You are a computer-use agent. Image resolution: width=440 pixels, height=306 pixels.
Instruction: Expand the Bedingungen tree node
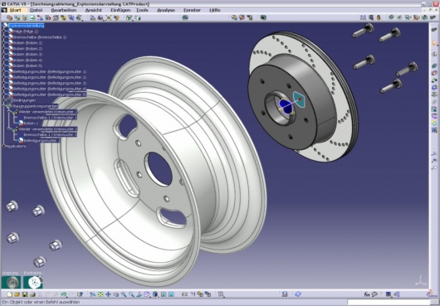coord(4,100)
